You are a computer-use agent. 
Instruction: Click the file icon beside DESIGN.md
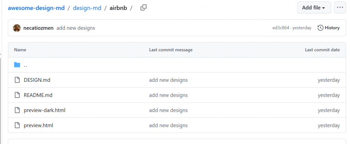(x=17, y=80)
